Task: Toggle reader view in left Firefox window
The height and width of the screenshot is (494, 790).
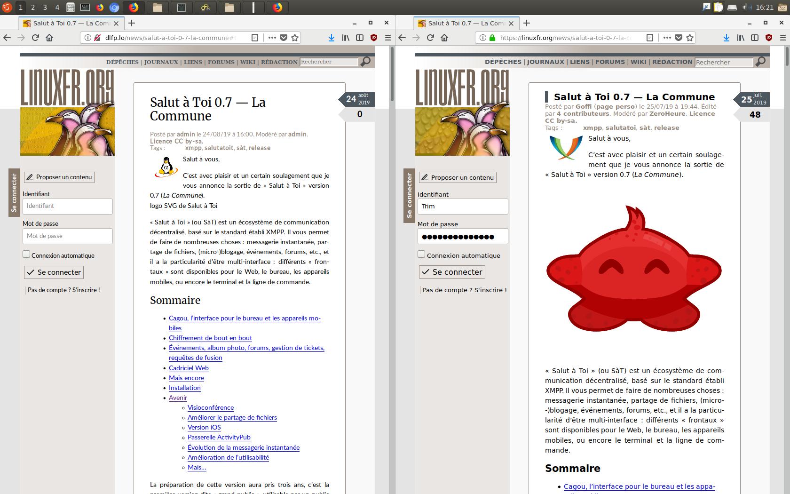Action: click(255, 38)
